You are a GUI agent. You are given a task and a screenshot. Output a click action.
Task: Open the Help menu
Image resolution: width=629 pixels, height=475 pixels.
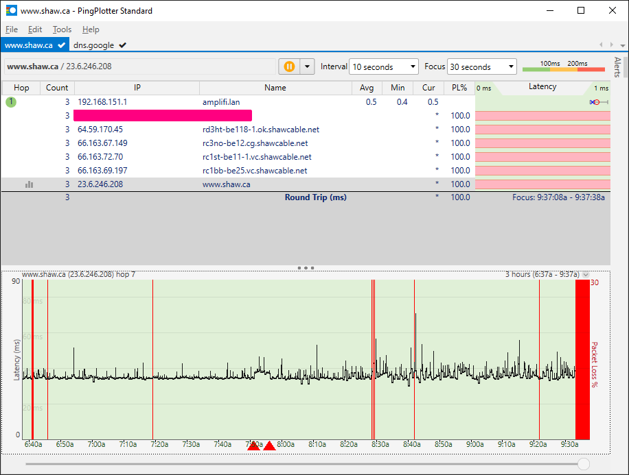point(91,29)
